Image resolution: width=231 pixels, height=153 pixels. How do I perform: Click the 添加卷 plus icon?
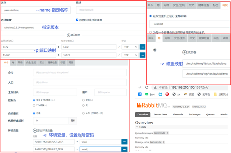[184, 52]
